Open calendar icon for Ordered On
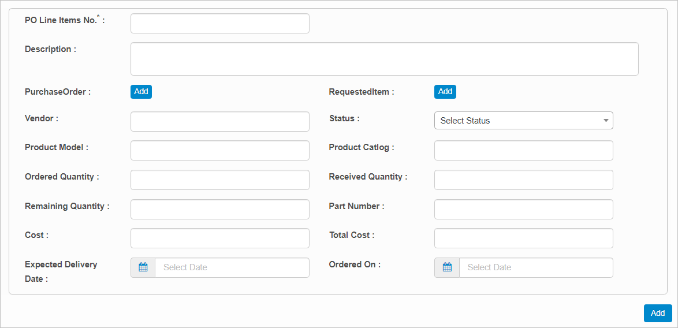The image size is (678, 328). tap(447, 267)
